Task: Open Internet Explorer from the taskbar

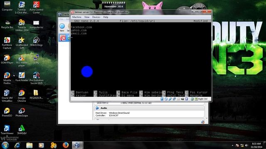Action: (x=17, y=145)
